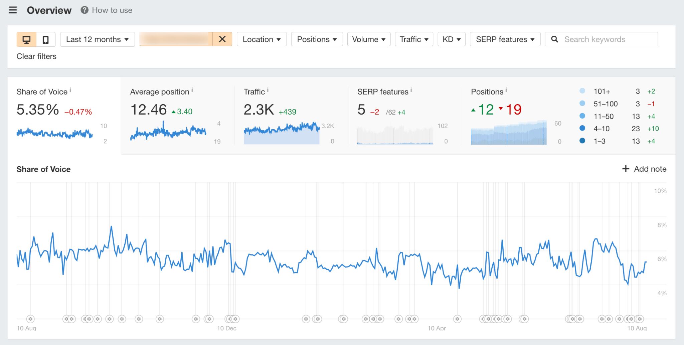Click the plus icon beside Add note
684x345 pixels.
click(x=626, y=169)
